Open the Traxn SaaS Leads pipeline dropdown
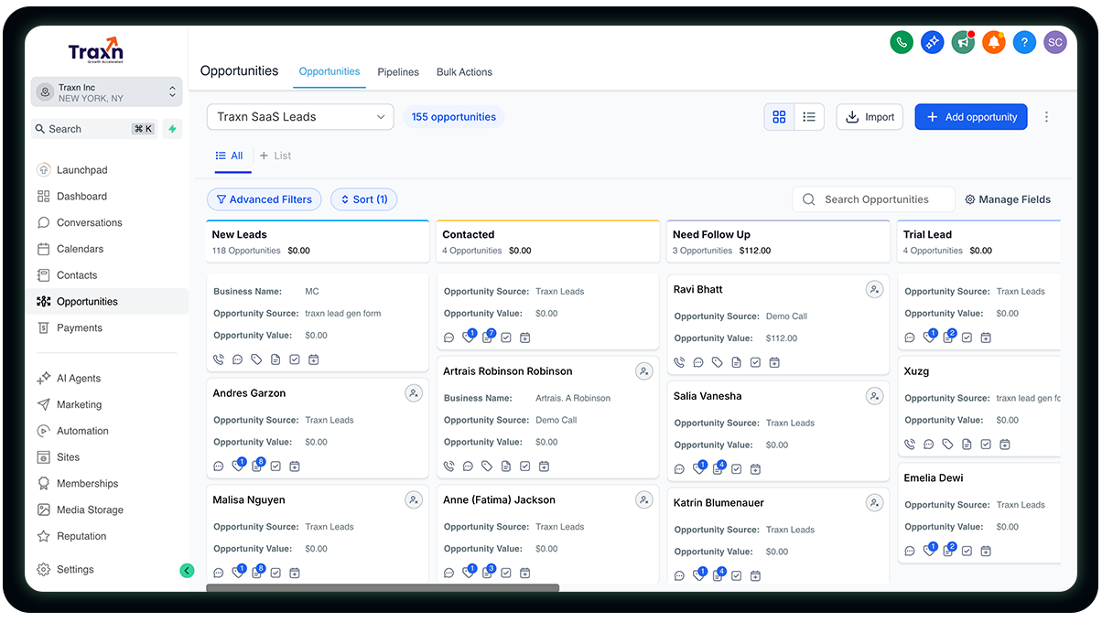This screenshot has width=1102, height=622. click(300, 117)
